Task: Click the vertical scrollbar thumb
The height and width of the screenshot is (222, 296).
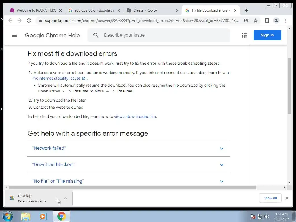Action: (x=289, y=86)
